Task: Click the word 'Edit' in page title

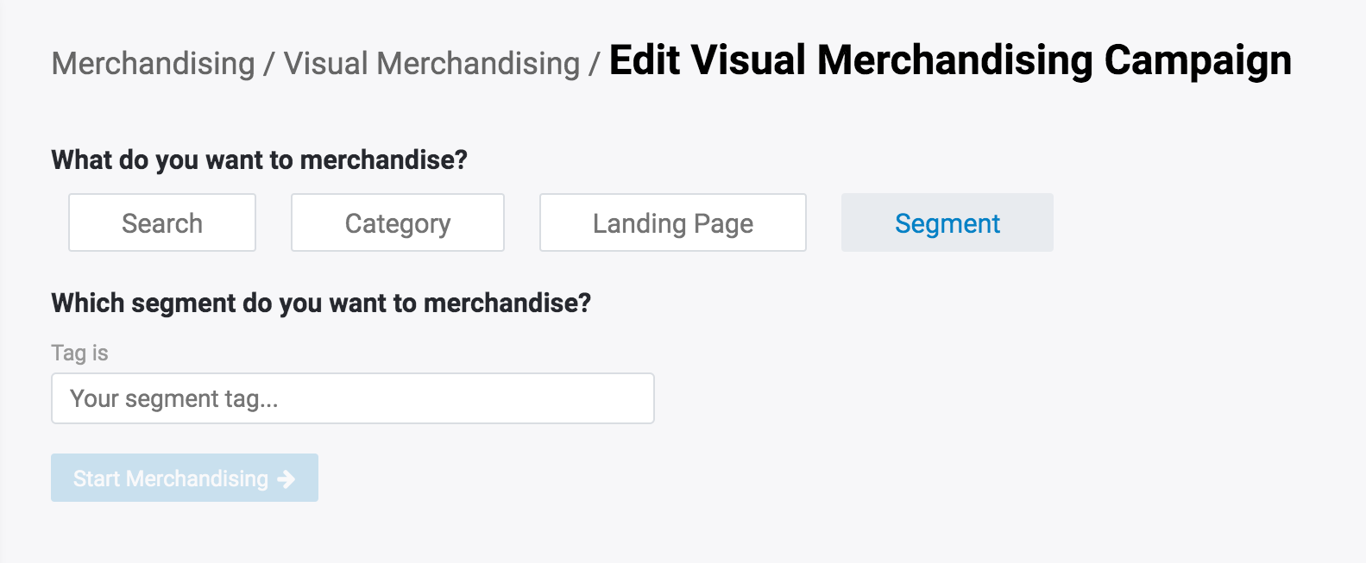Action: [x=645, y=60]
